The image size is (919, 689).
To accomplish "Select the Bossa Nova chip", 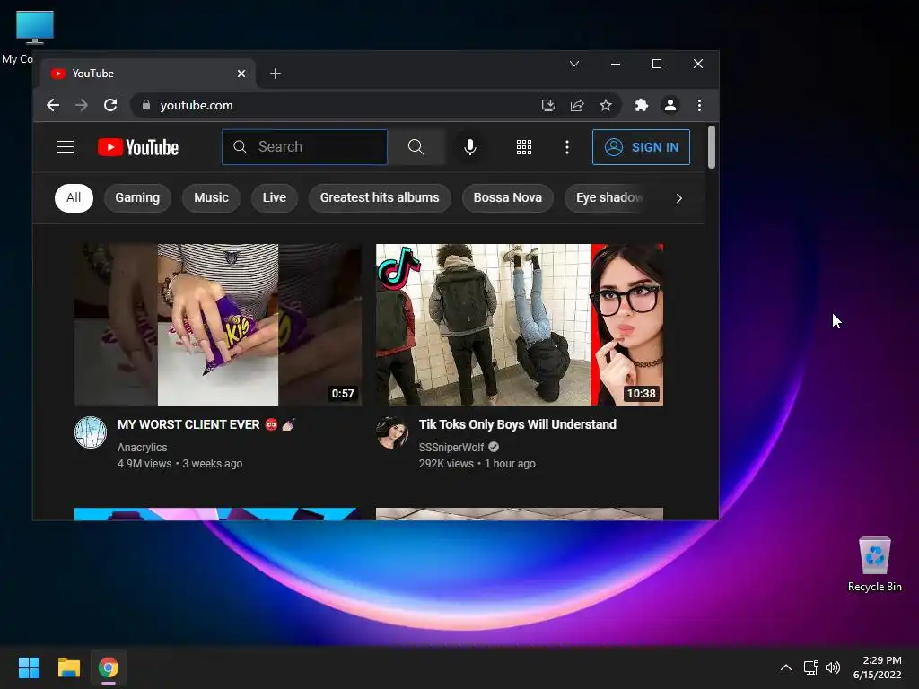I will [x=508, y=198].
